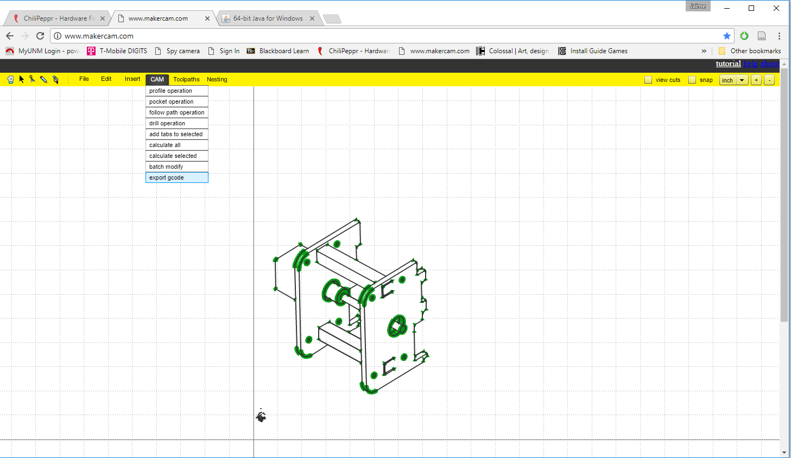
Task: Click the 3D machine drawing on canvas
Action: pyautogui.click(x=351, y=307)
